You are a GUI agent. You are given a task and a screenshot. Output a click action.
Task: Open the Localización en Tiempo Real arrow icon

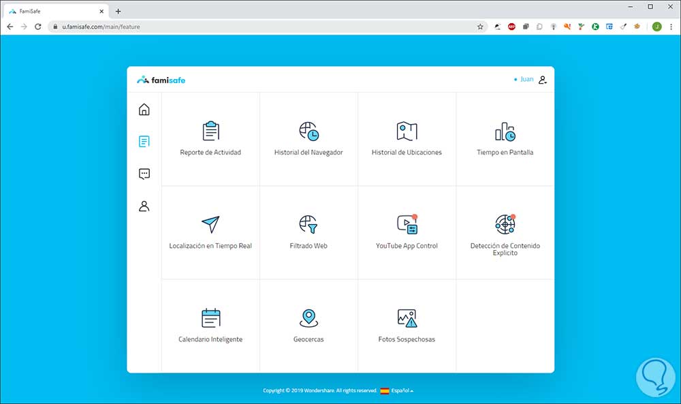(210, 224)
